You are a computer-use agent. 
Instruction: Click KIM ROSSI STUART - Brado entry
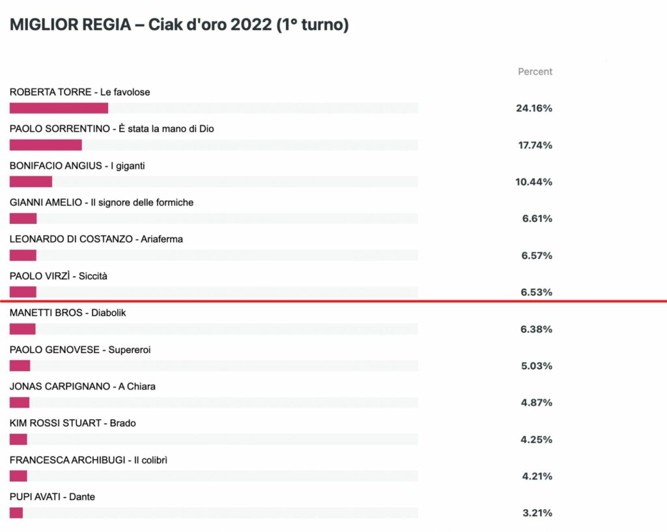coord(73,423)
